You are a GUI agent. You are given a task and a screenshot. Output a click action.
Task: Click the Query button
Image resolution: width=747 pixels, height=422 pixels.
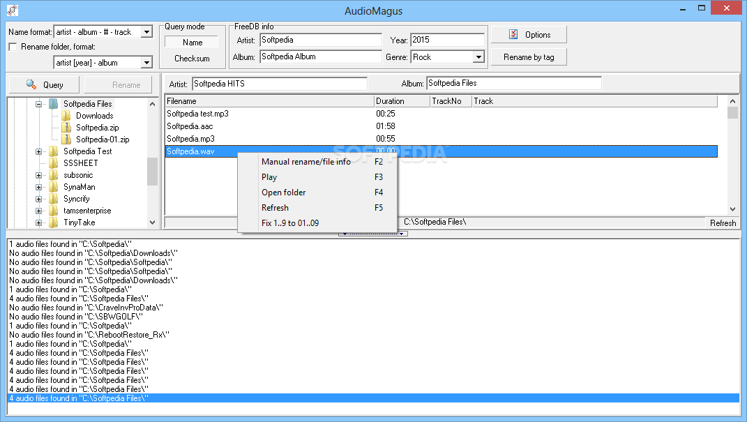pos(45,85)
